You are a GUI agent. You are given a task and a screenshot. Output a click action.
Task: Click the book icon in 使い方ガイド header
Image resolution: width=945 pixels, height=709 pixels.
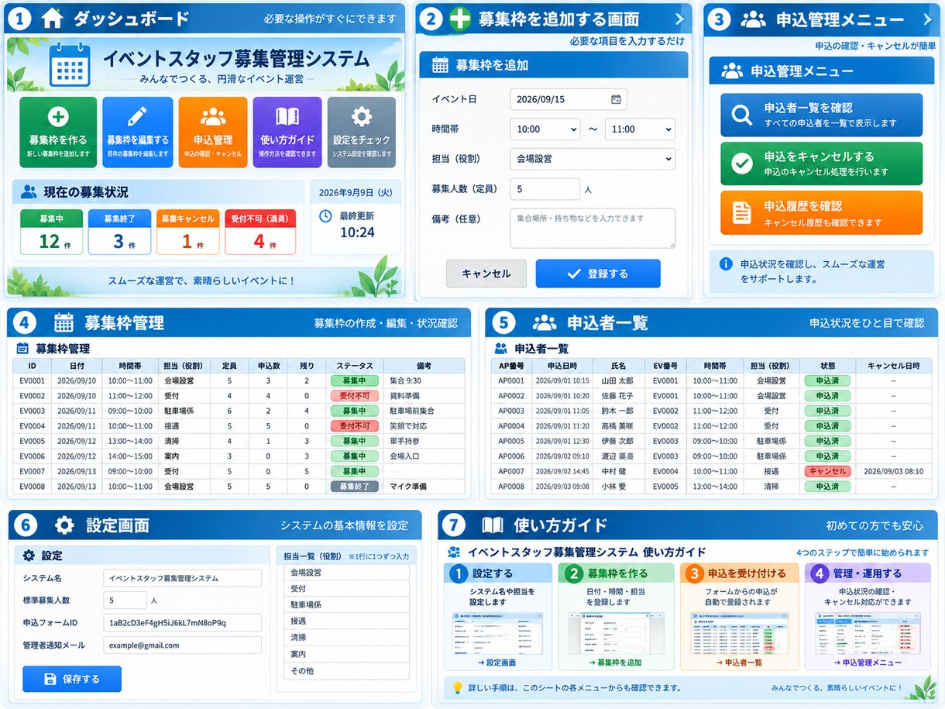pos(493,525)
